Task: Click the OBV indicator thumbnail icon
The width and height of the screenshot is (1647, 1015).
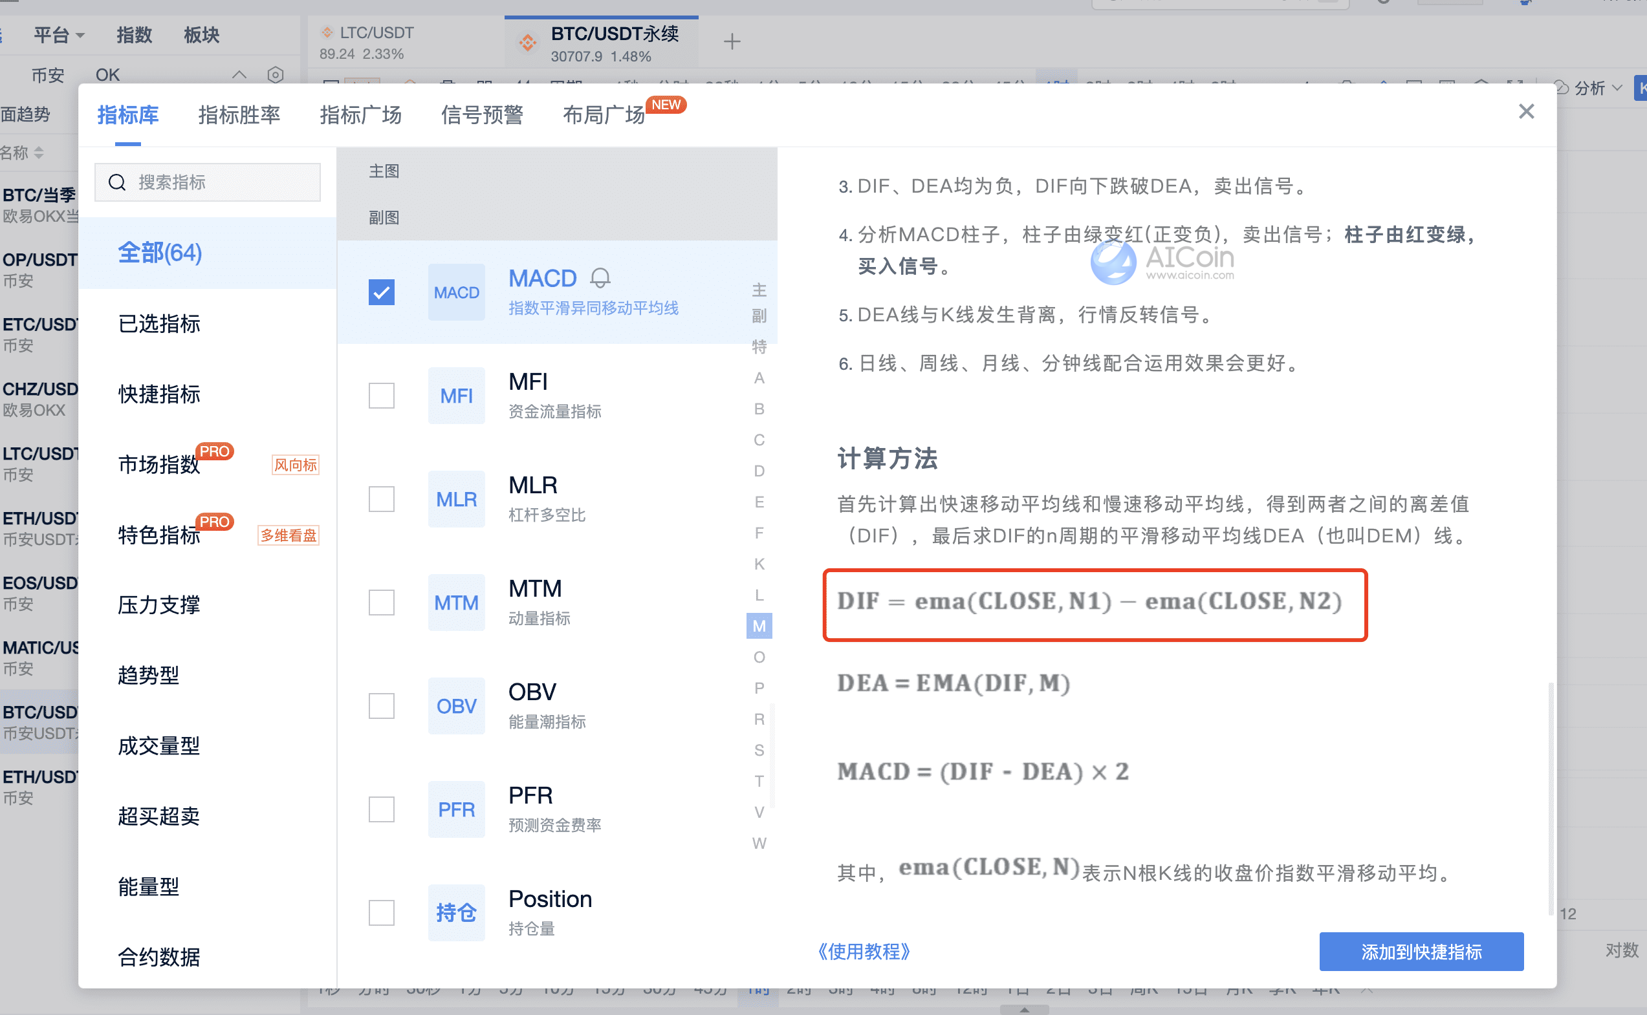Action: pos(456,705)
